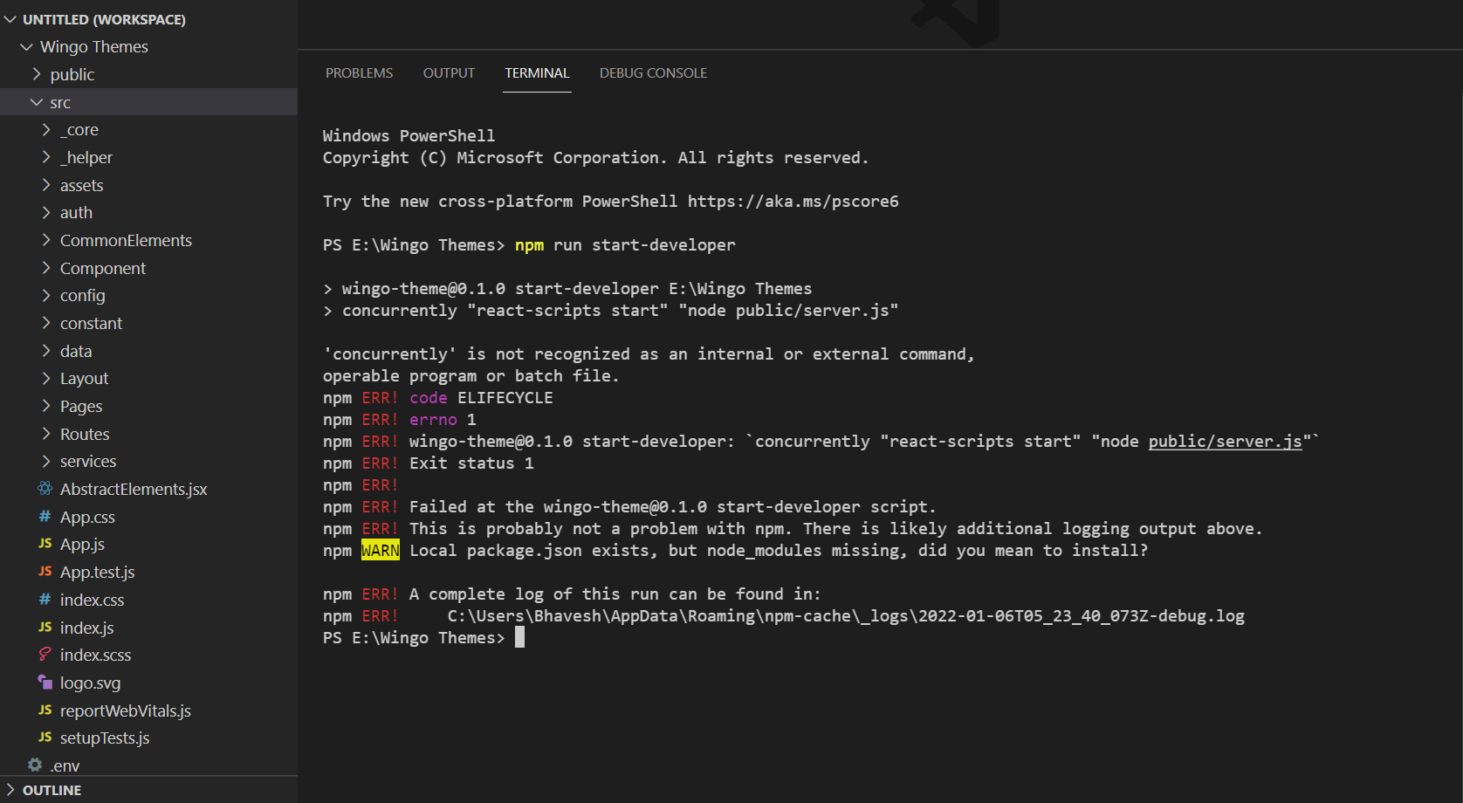Click the JS icon next to App.js
The height and width of the screenshot is (803, 1463).
click(45, 544)
